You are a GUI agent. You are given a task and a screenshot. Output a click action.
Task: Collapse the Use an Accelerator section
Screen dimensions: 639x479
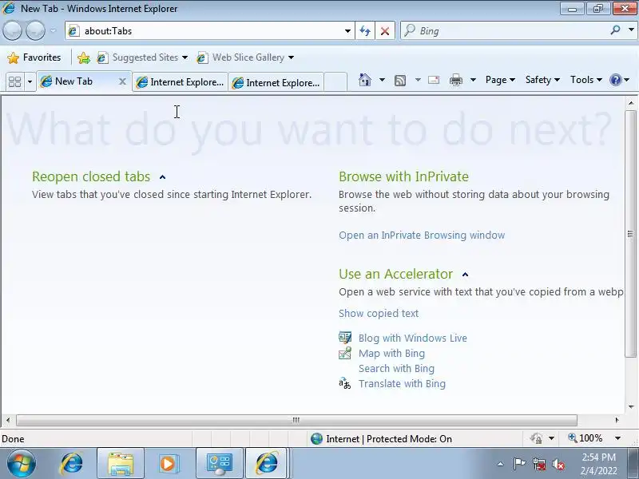[466, 275]
